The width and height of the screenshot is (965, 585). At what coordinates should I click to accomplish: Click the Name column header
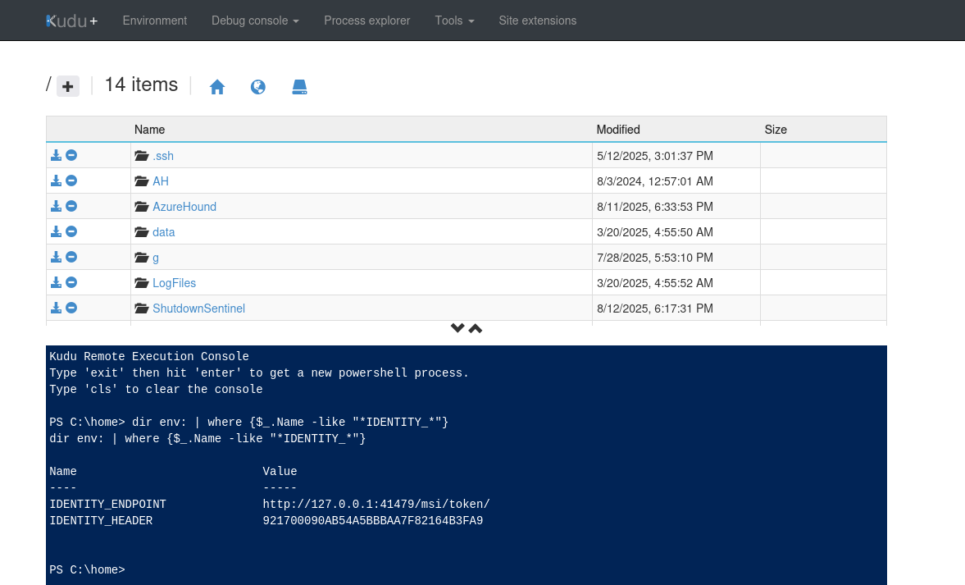point(149,130)
